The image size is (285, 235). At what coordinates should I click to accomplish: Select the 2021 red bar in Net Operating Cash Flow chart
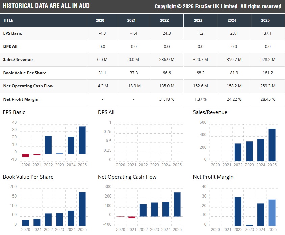pos(132,217)
